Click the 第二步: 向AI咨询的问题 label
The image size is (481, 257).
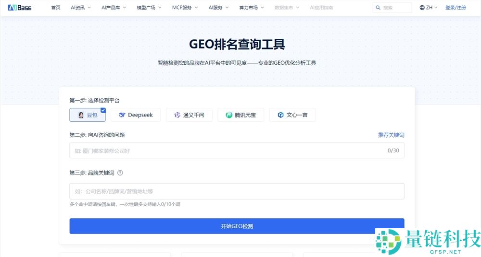[97, 135]
